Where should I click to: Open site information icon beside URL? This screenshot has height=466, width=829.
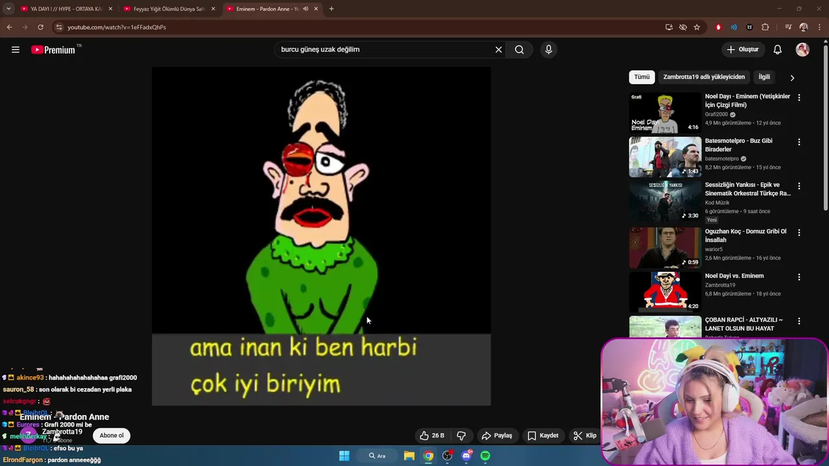point(59,27)
